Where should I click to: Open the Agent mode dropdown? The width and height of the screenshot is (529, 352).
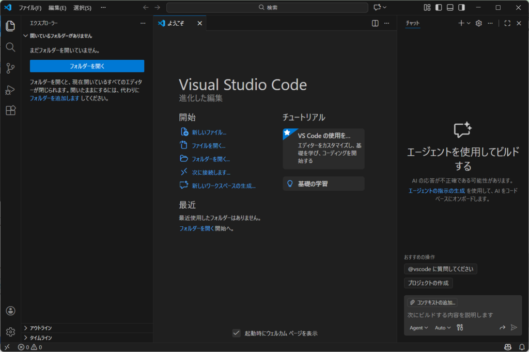418,327
